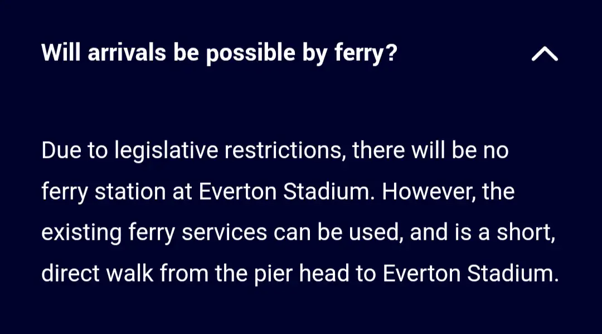
Task: Click the "Will arrivals be possible by ferry?" heading
Action: [x=219, y=54]
